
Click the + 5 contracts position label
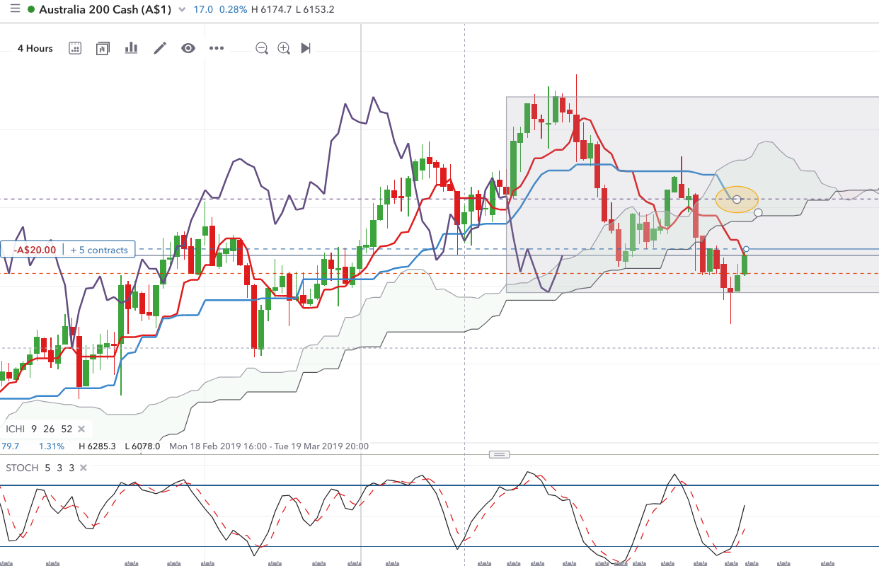click(99, 250)
